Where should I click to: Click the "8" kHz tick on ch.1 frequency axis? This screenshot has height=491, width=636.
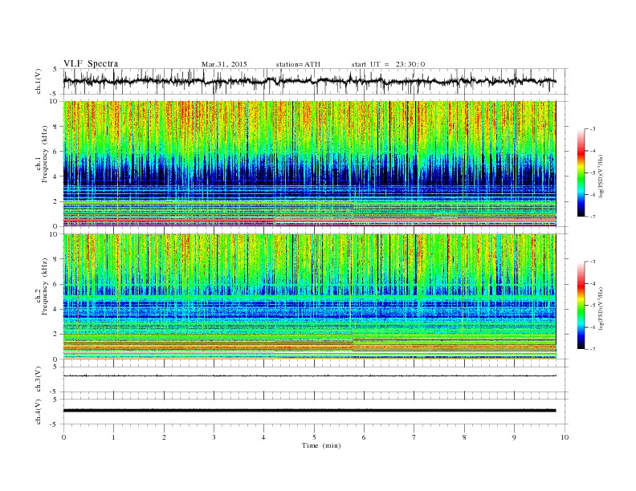[x=56, y=127]
